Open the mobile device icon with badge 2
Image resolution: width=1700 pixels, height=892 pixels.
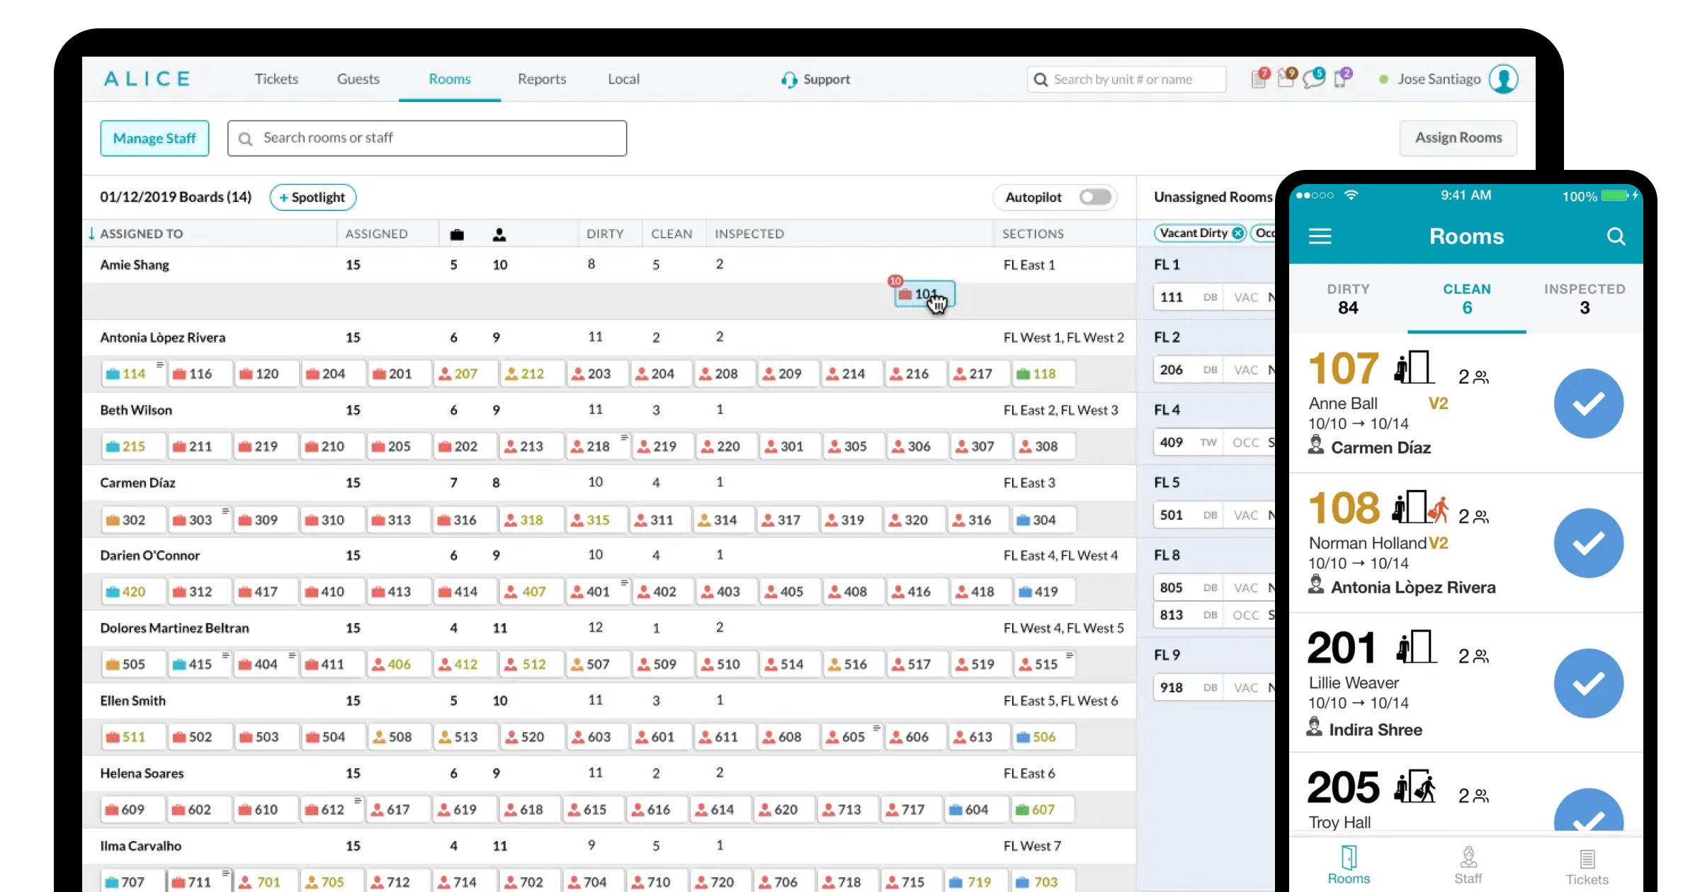[1341, 79]
